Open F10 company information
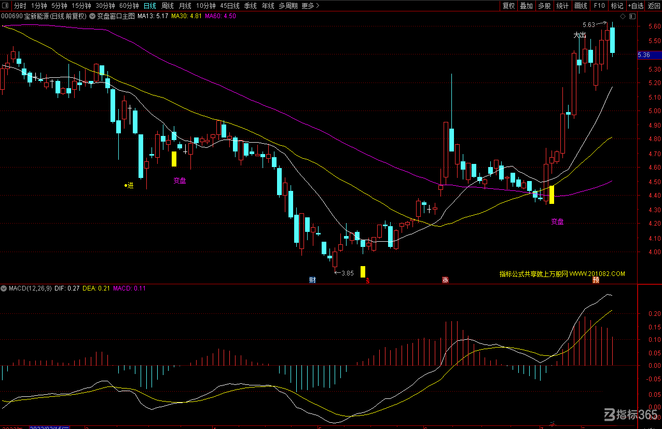 (599, 6)
